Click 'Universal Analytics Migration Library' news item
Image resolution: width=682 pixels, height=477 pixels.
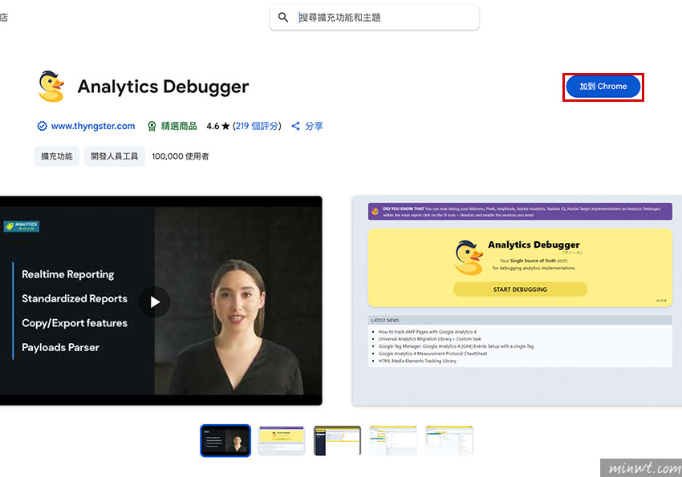click(x=430, y=339)
